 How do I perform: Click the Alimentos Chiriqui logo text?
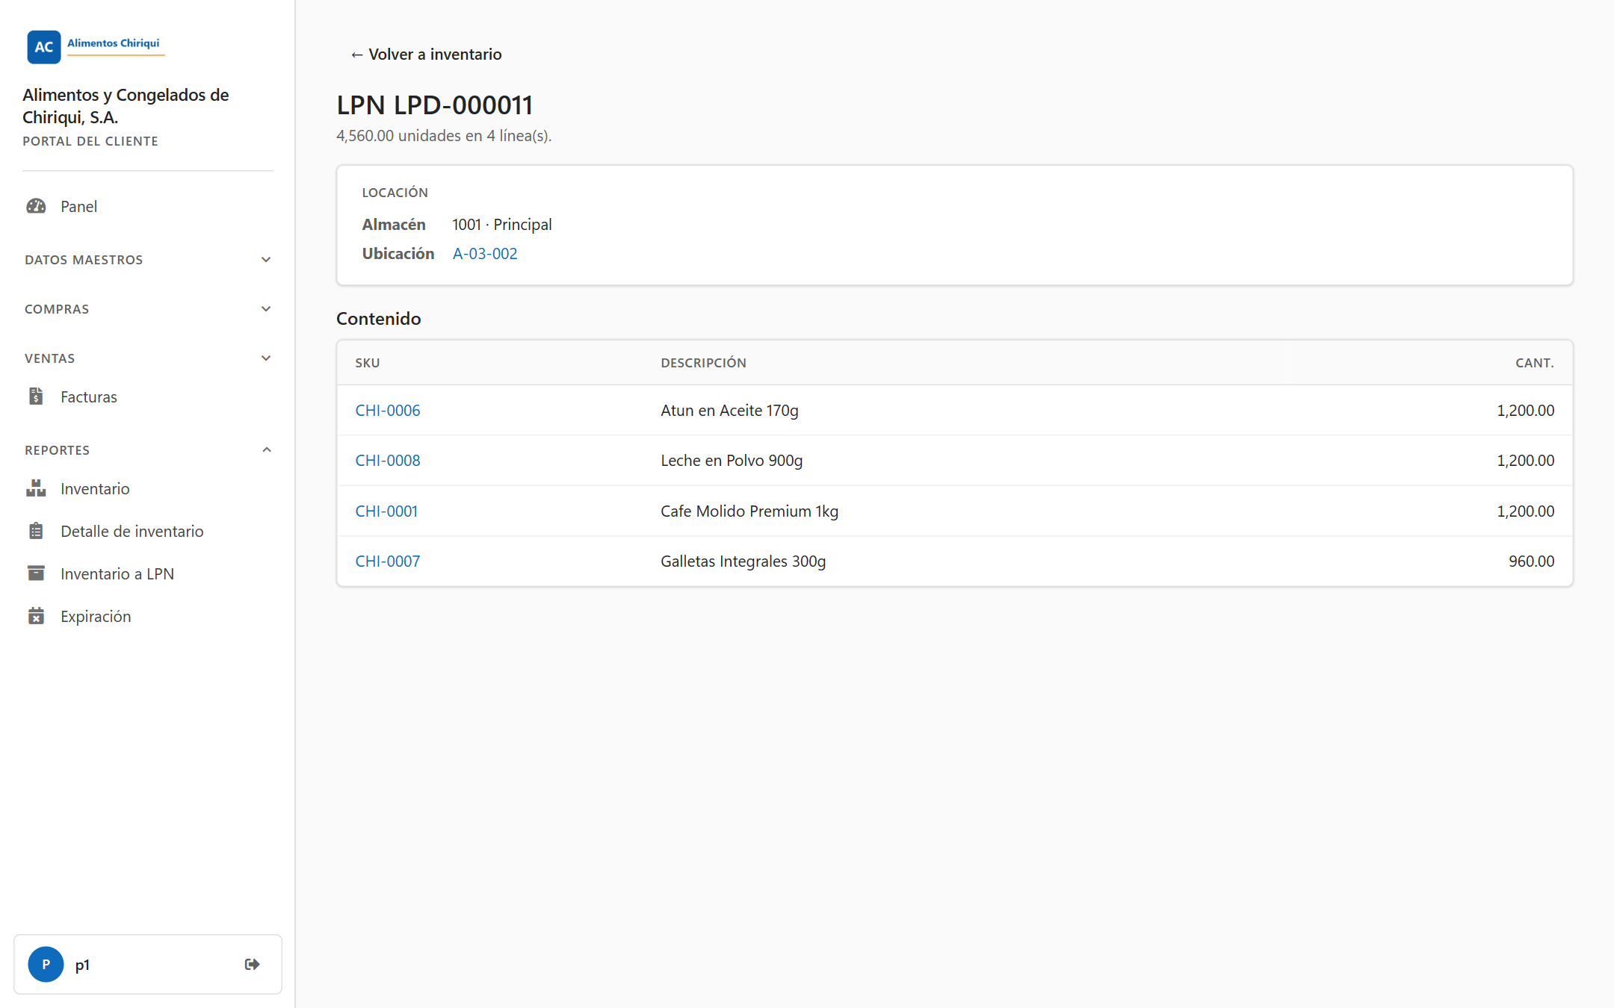[114, 43]
